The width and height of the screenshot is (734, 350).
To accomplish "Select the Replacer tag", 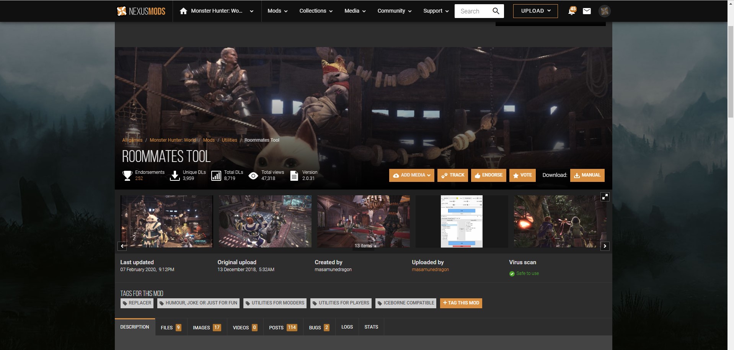I will [137, 303].
